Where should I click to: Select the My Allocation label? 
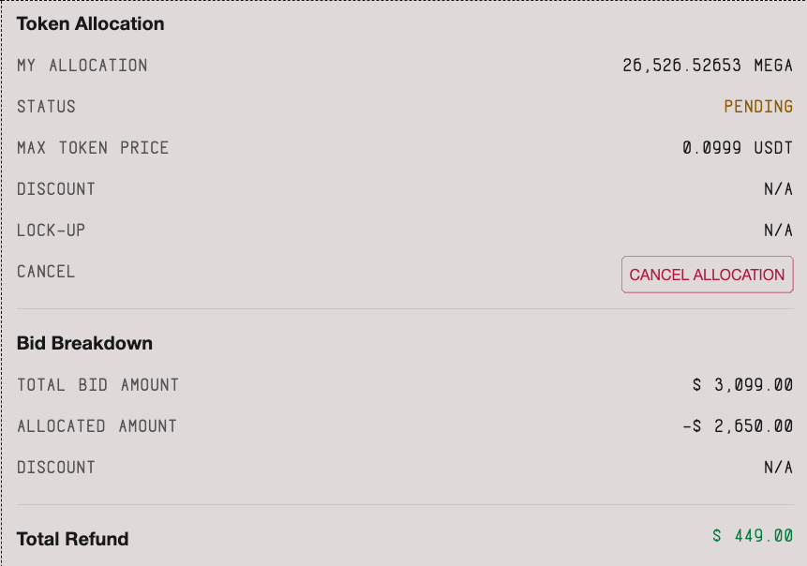[x=82, y=66]
